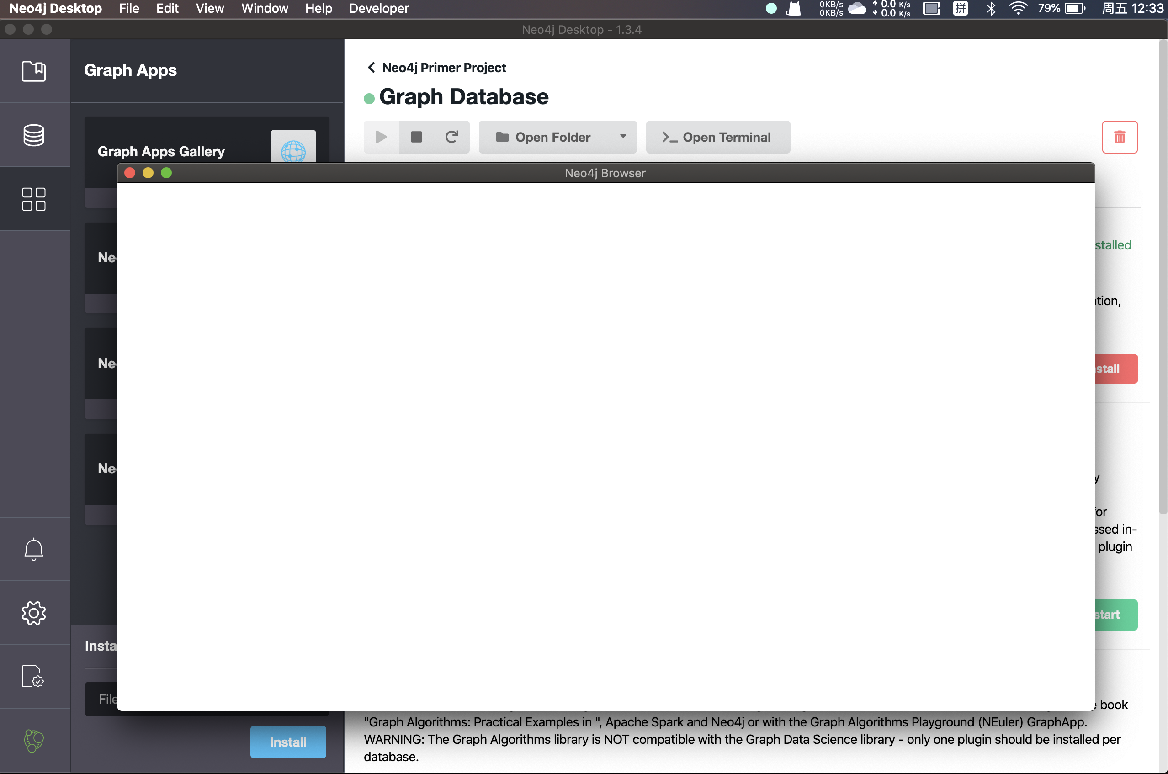The image size is (1168, 774).
Task: Open the database manager sidebar icon
Action: coord(33,135)
